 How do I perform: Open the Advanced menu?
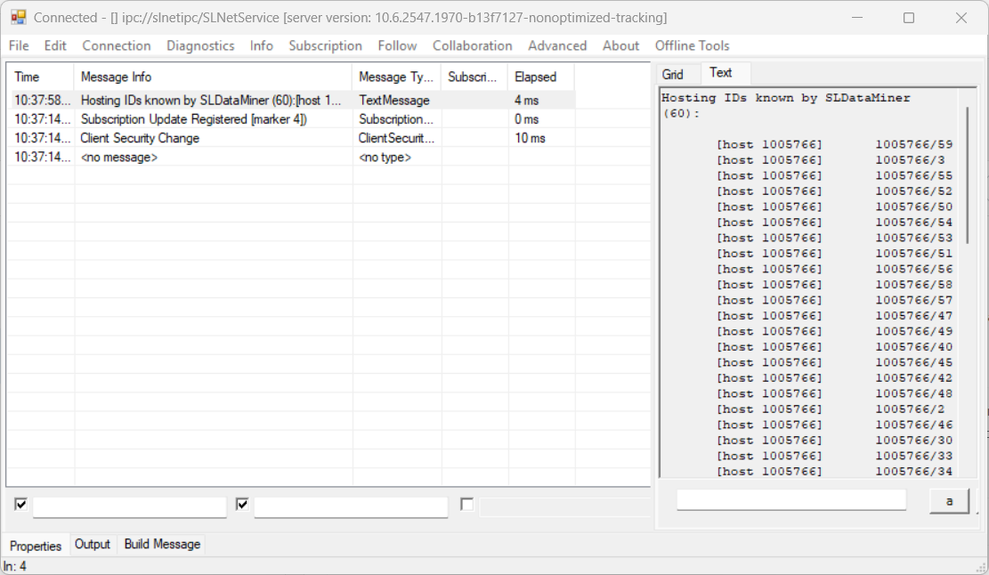tap(556, 45)
